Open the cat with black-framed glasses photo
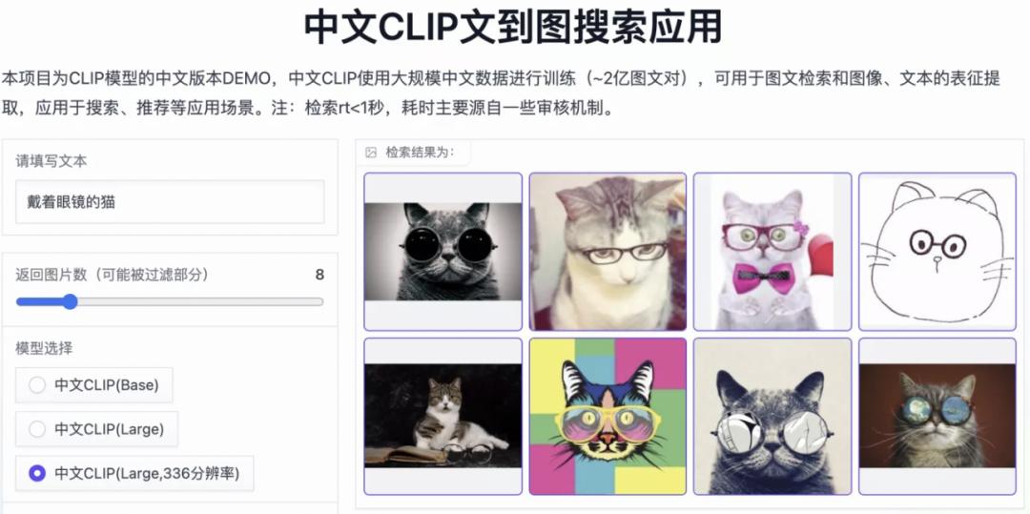Viewport: 1030px width, 514px height. coord(608,252)
